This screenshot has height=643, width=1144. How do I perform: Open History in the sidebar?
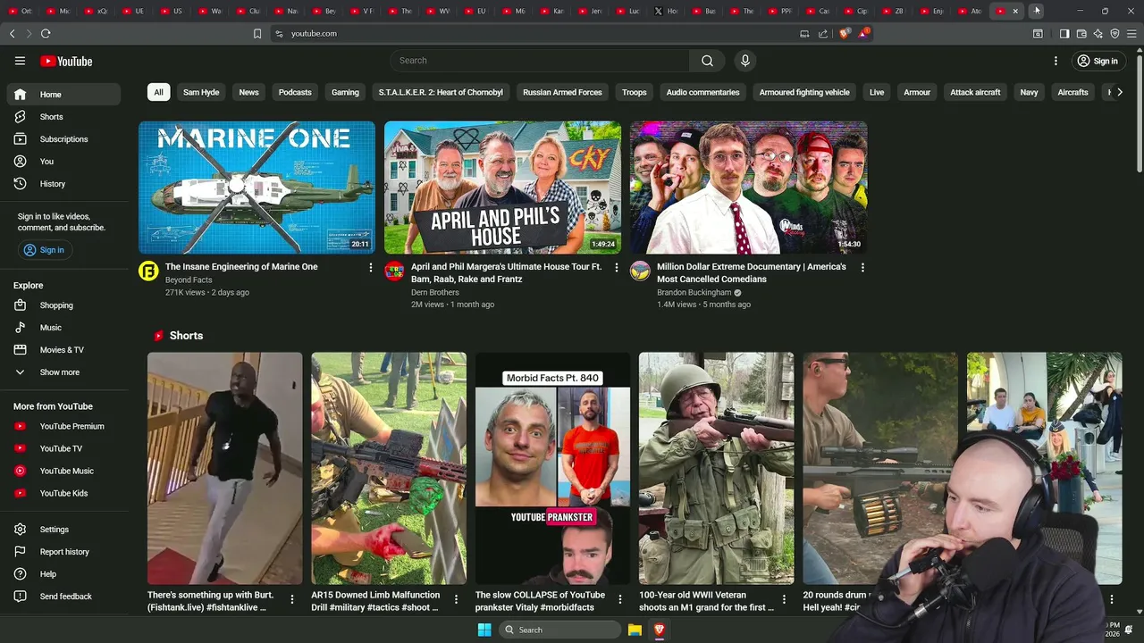coord(63,184)
